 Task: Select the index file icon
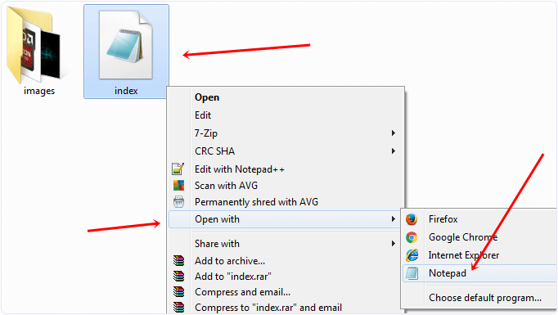click(126, 45)
